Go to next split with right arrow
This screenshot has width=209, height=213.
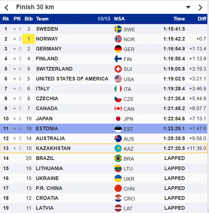click(200, 7)
